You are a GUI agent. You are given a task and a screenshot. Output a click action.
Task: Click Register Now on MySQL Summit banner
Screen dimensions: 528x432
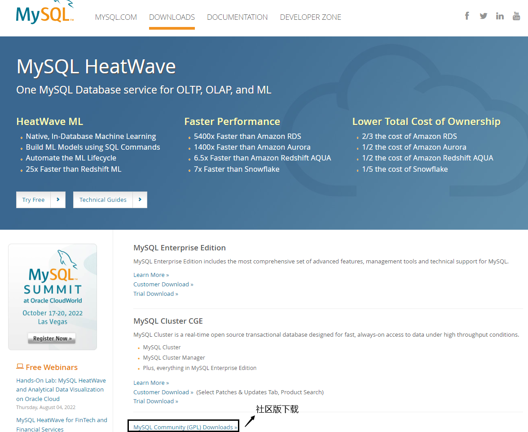pos(52,338)
